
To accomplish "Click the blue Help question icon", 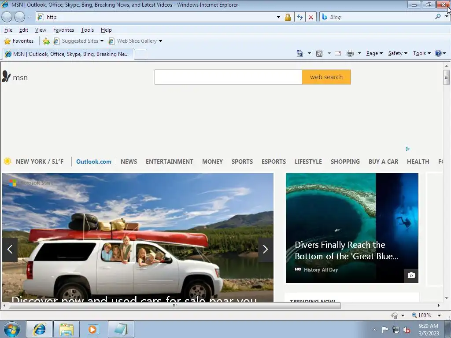I will click(438, 53).
